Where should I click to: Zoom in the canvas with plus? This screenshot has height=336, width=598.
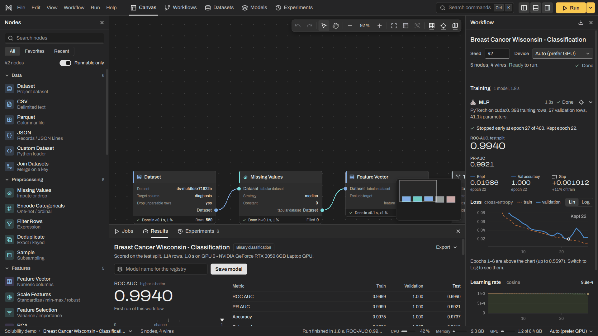(x=379, y=26)
